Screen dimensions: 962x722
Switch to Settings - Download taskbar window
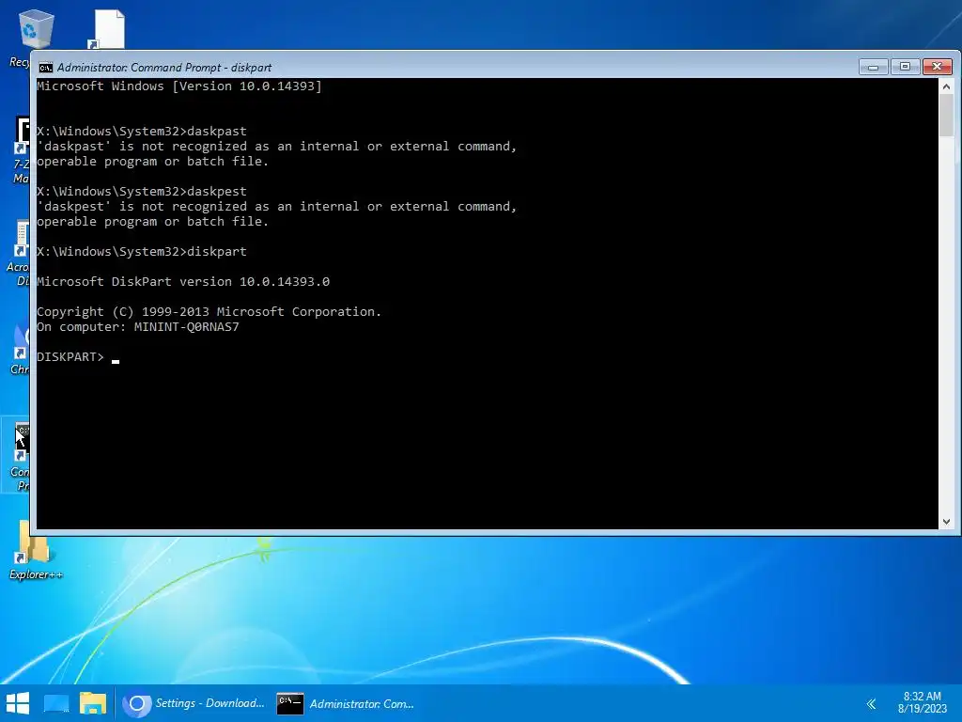click(x=194, y=703)
